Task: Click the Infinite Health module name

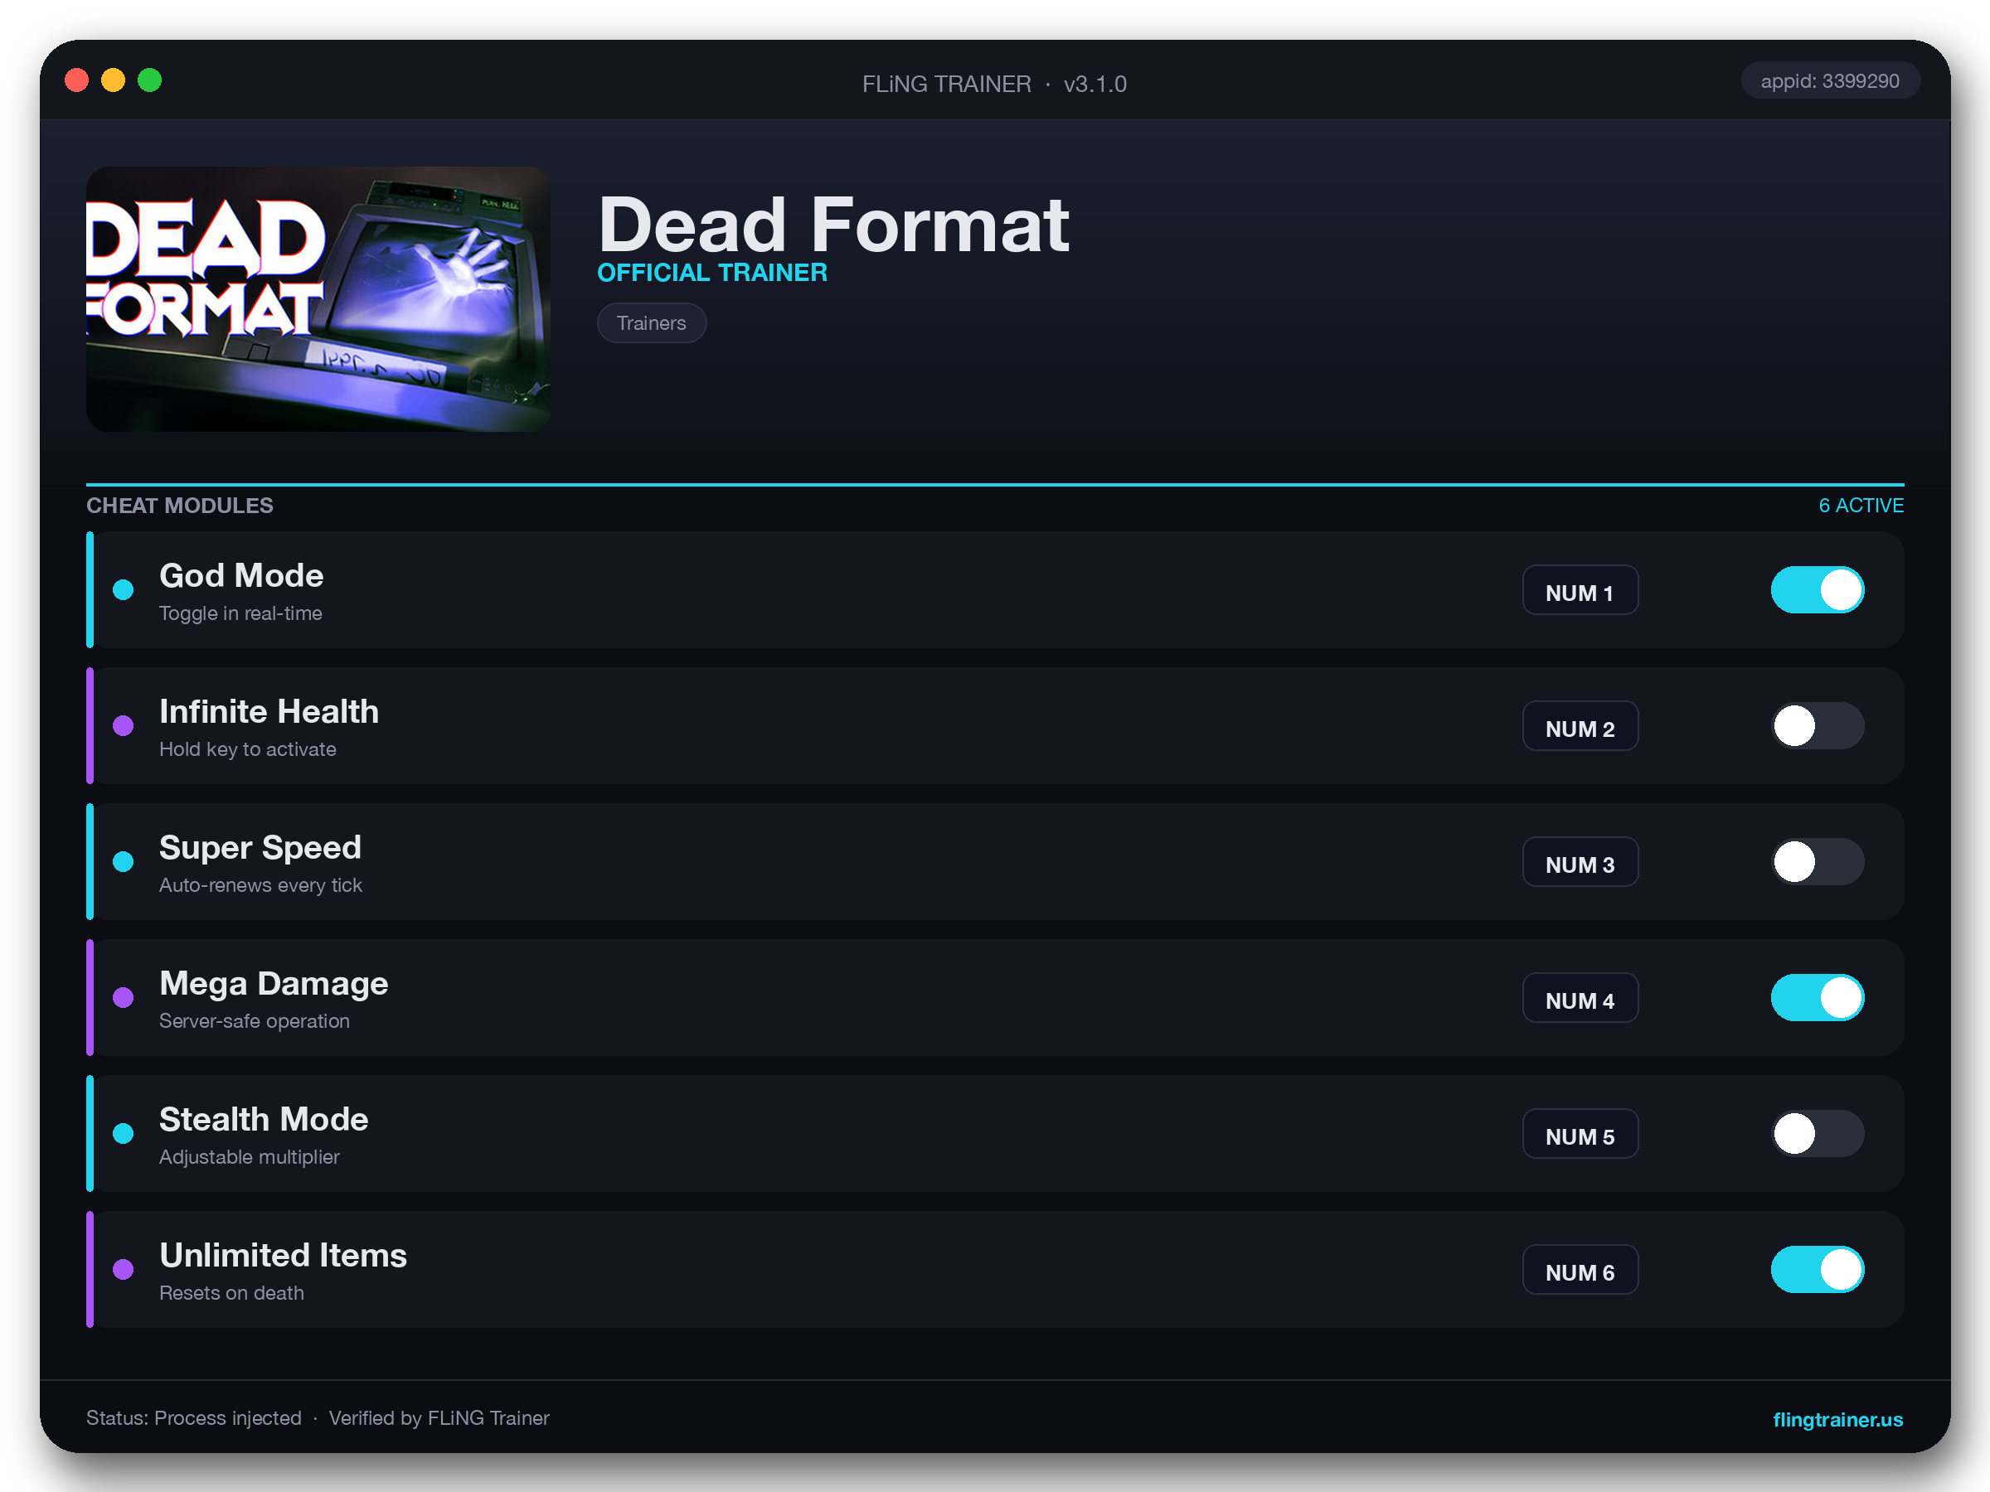Action: click(269, 711)
